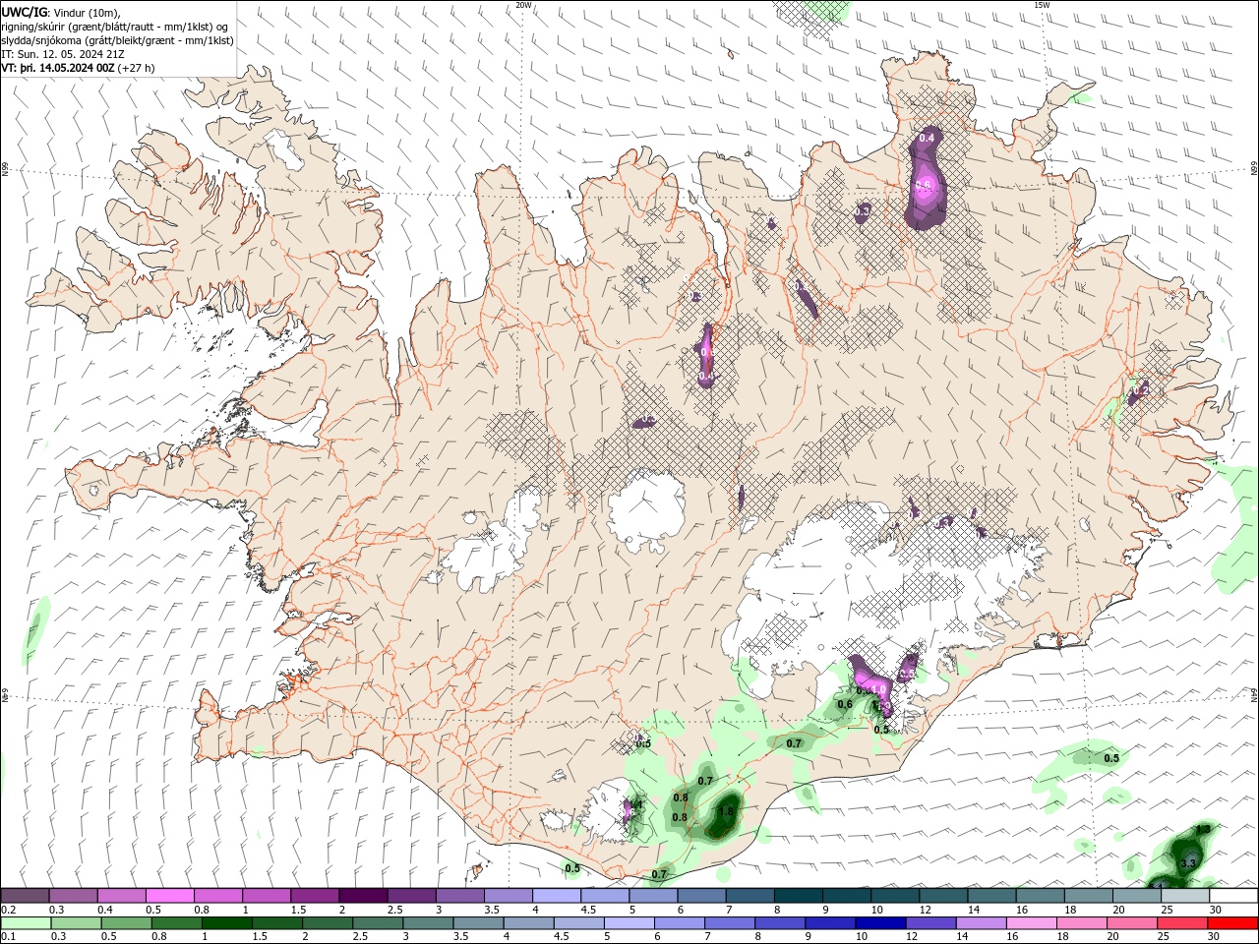
Task: Click the 'slydda/snjókoma' legend description line
Action: pyautogui.click(x=117, y=40)
